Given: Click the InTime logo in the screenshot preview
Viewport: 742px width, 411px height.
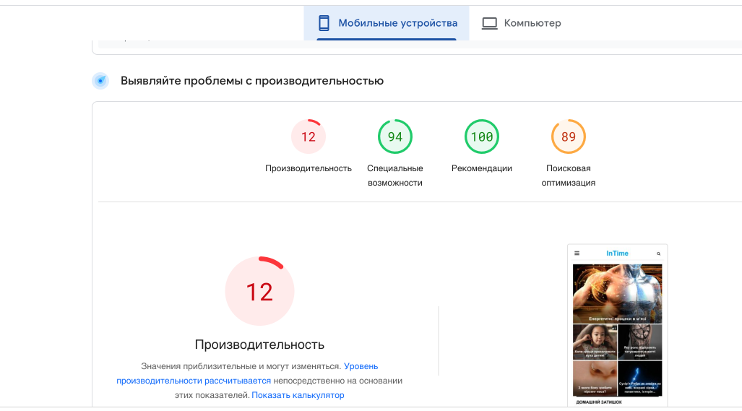Looking at the screenshot, I should pos(617,254).
